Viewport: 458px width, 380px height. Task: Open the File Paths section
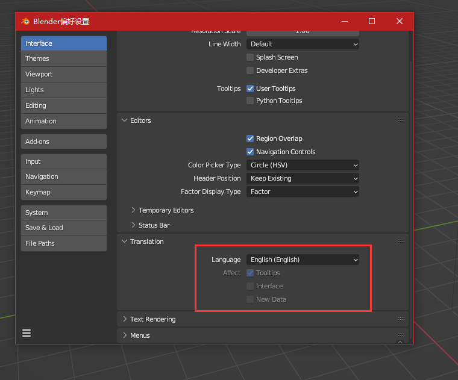tap(64, 243)
